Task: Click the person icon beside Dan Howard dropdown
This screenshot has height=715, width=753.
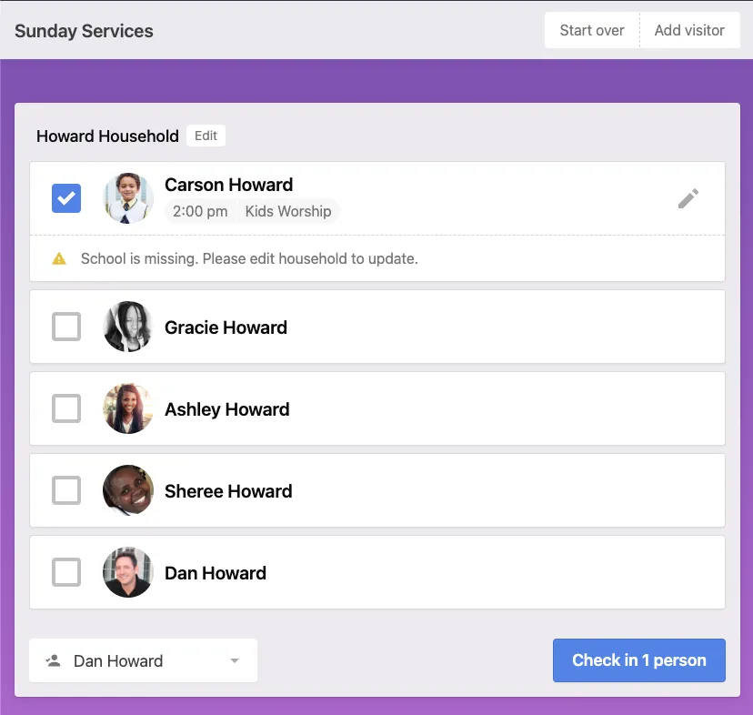Action: (x=53, y=660)
